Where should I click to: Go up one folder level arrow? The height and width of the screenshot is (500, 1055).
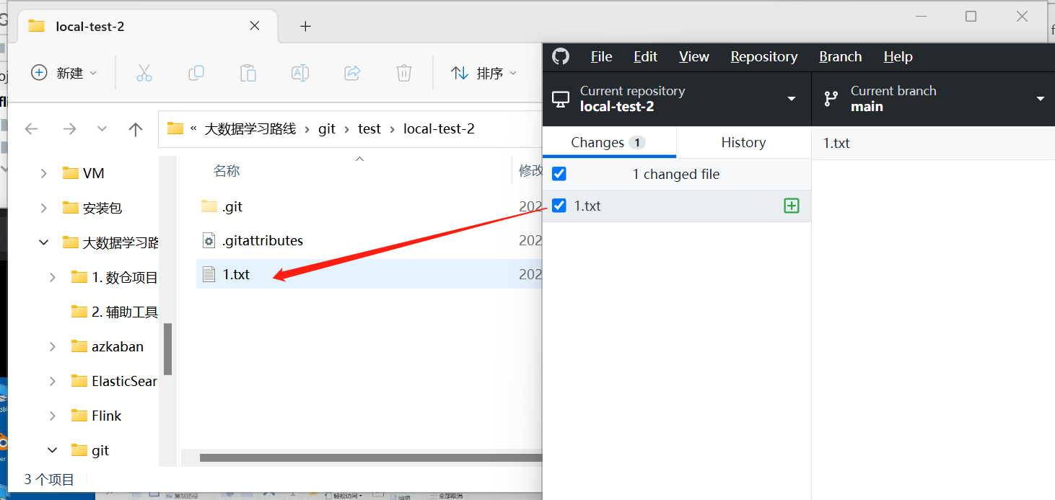(135, 129)
